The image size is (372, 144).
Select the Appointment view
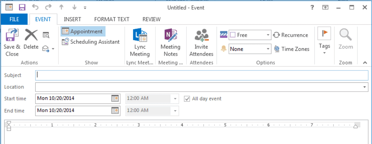tap(83, 32)
